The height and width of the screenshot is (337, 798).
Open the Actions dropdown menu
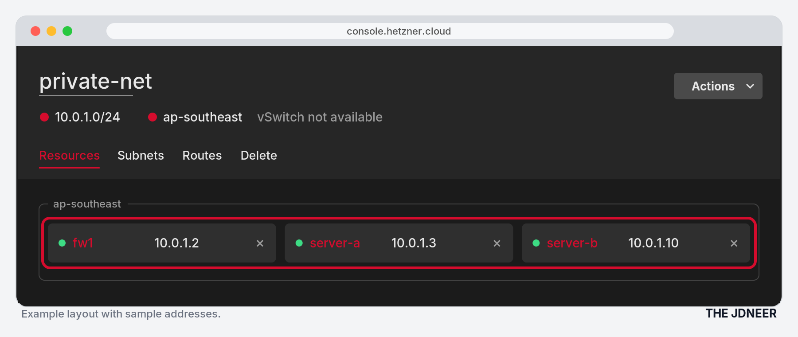point(718,86)
